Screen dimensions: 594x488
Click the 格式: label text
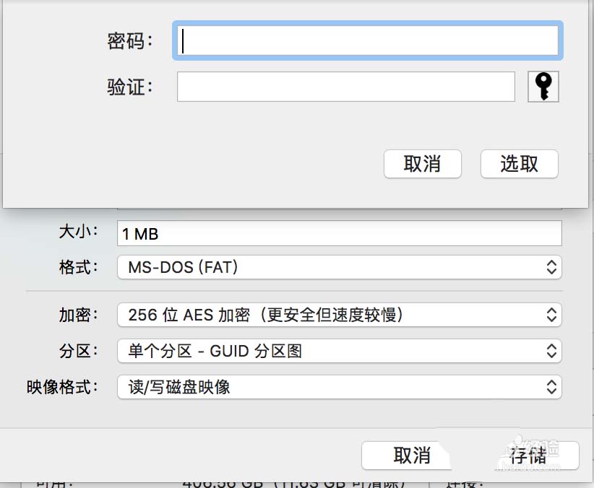tap(78, 268)
